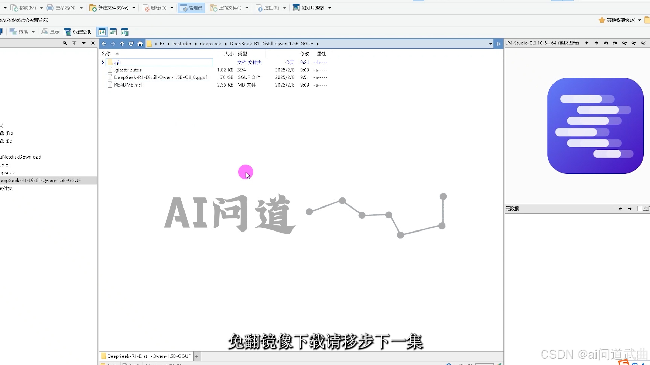Image resolution: width=650 pixels, height=365 pixels.
Task: Rotate preview image counterclockwise
Action: (x=606, y=43)
